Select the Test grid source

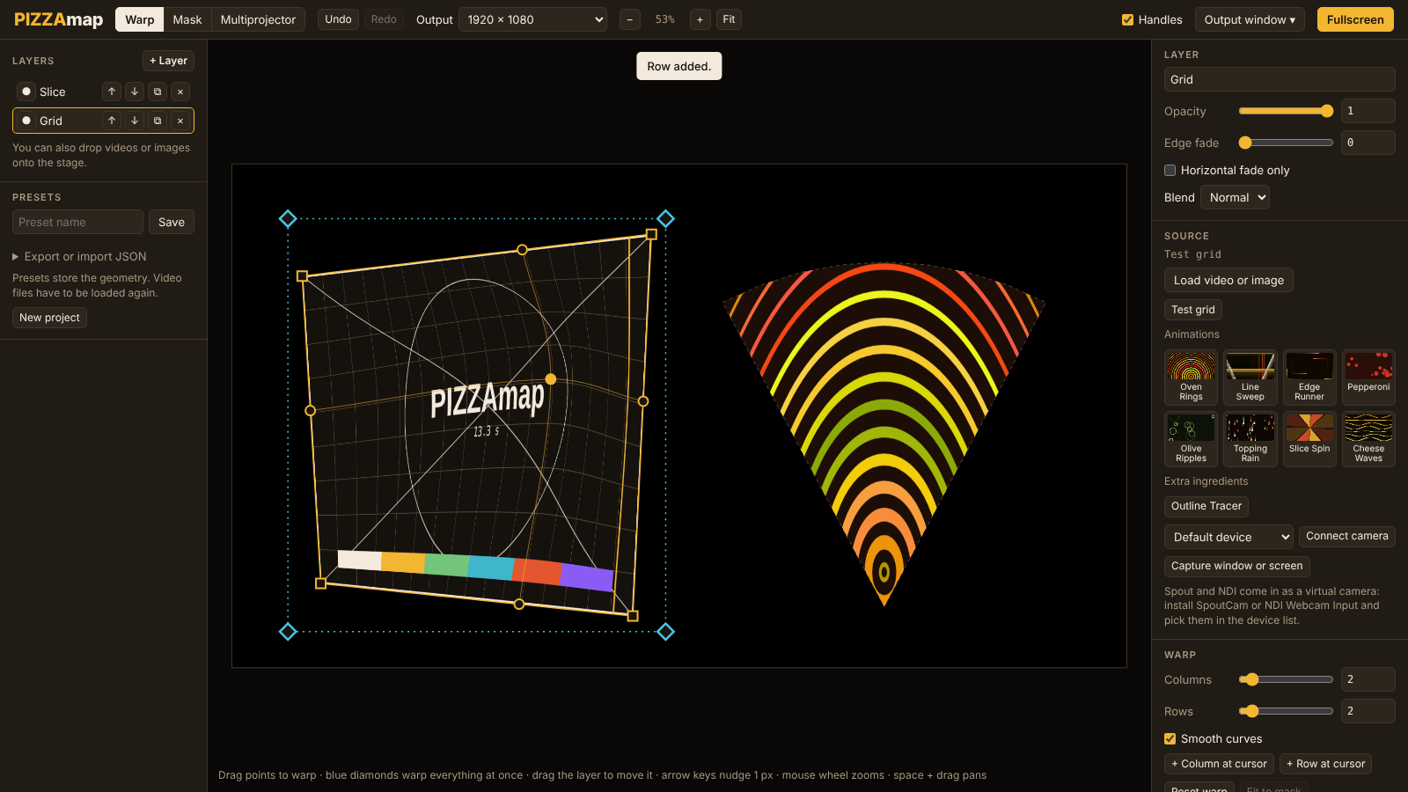(x=1193, y=310)
